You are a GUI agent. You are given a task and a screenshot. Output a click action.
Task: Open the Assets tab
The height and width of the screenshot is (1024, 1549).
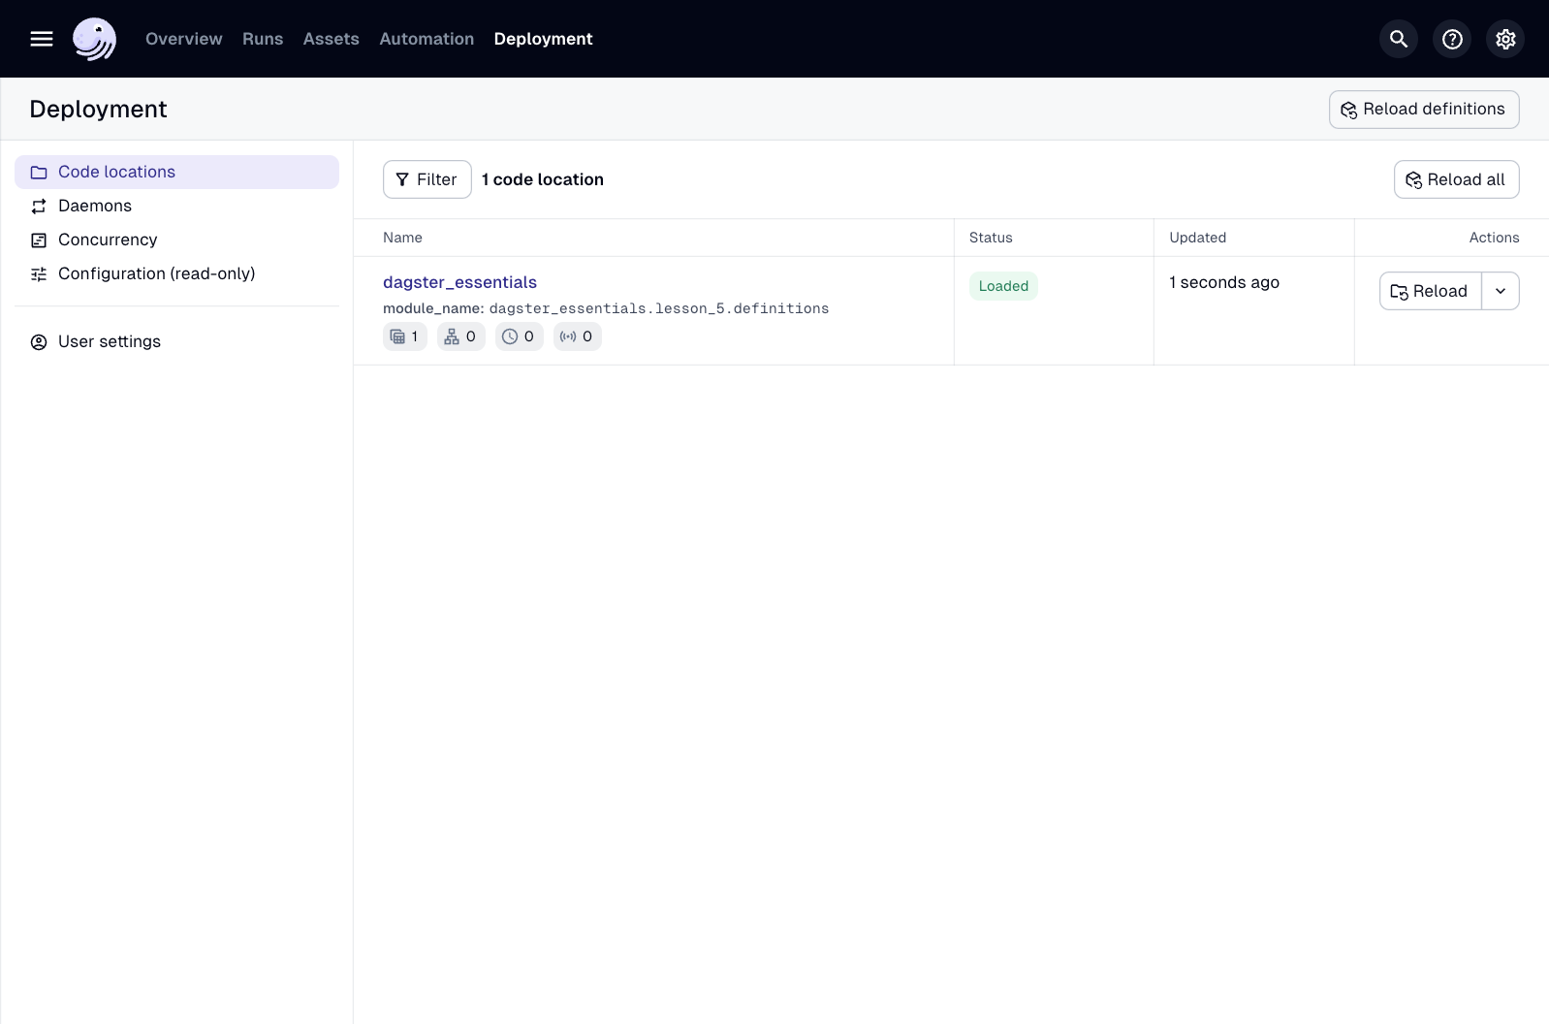[x=331, y=39]
